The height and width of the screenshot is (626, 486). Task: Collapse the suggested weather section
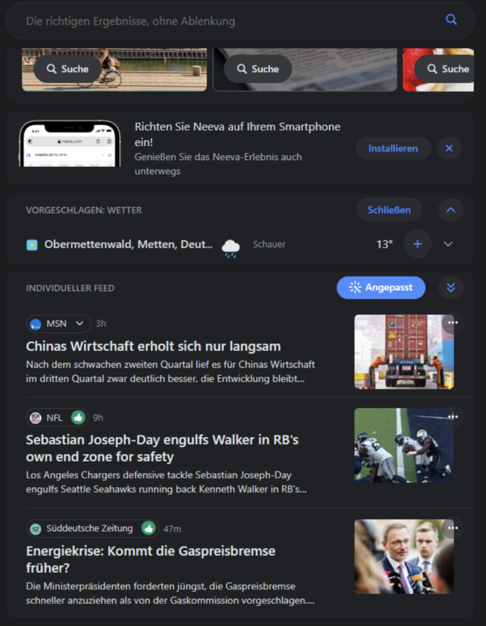tap(451, 210)
